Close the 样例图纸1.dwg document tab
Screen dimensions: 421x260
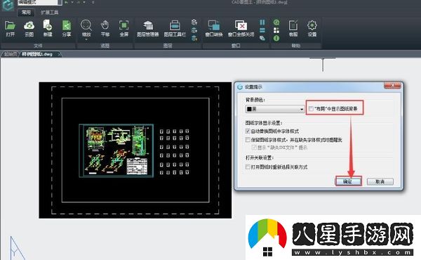pyautogui.click(x=60, y=54)
